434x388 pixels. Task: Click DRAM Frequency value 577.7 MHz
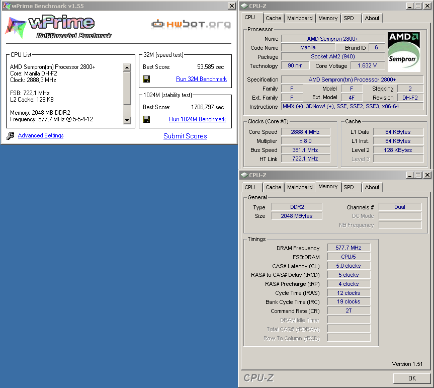point(349,248)
